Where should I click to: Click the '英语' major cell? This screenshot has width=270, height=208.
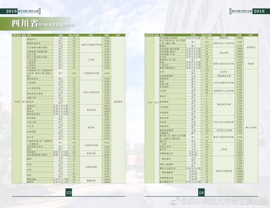coord(40,175)
